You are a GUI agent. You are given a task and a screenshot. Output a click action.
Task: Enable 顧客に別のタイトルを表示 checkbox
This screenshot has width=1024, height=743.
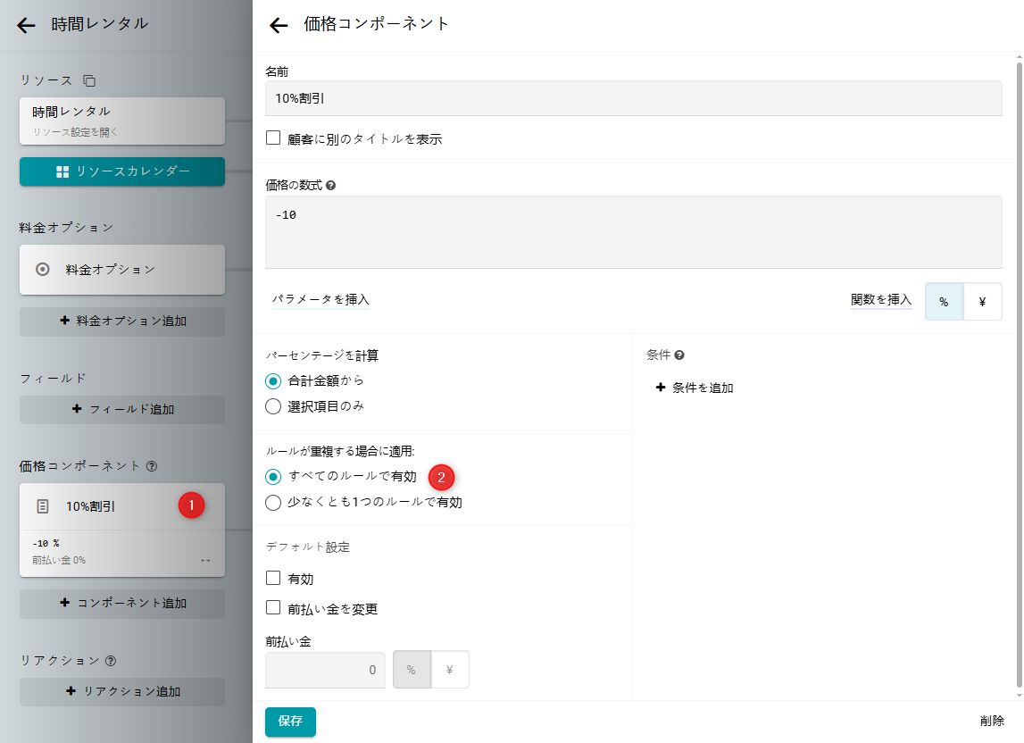pos(273,138)
